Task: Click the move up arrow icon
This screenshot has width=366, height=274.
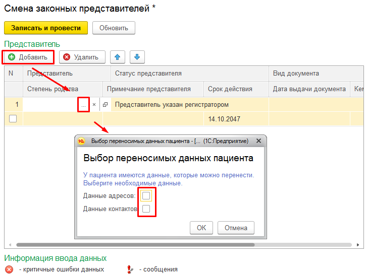Action: point(117,57)
